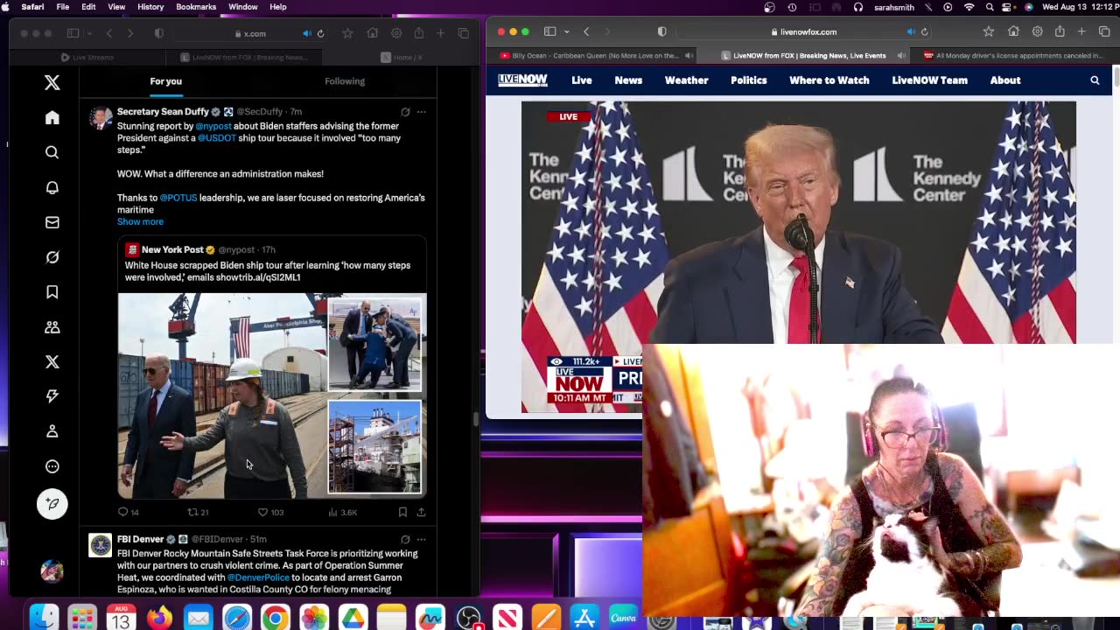Open Biden shipyard photo in quoted post
Viewport: 1120px width, 630px height.
pyautogui.click(x=222, y=395)
